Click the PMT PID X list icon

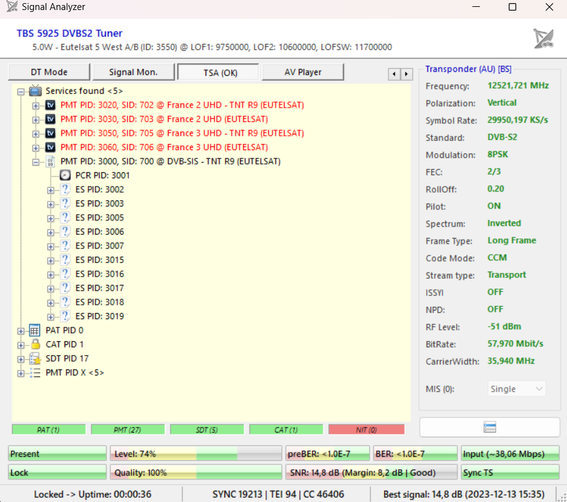tap(35, 372)
